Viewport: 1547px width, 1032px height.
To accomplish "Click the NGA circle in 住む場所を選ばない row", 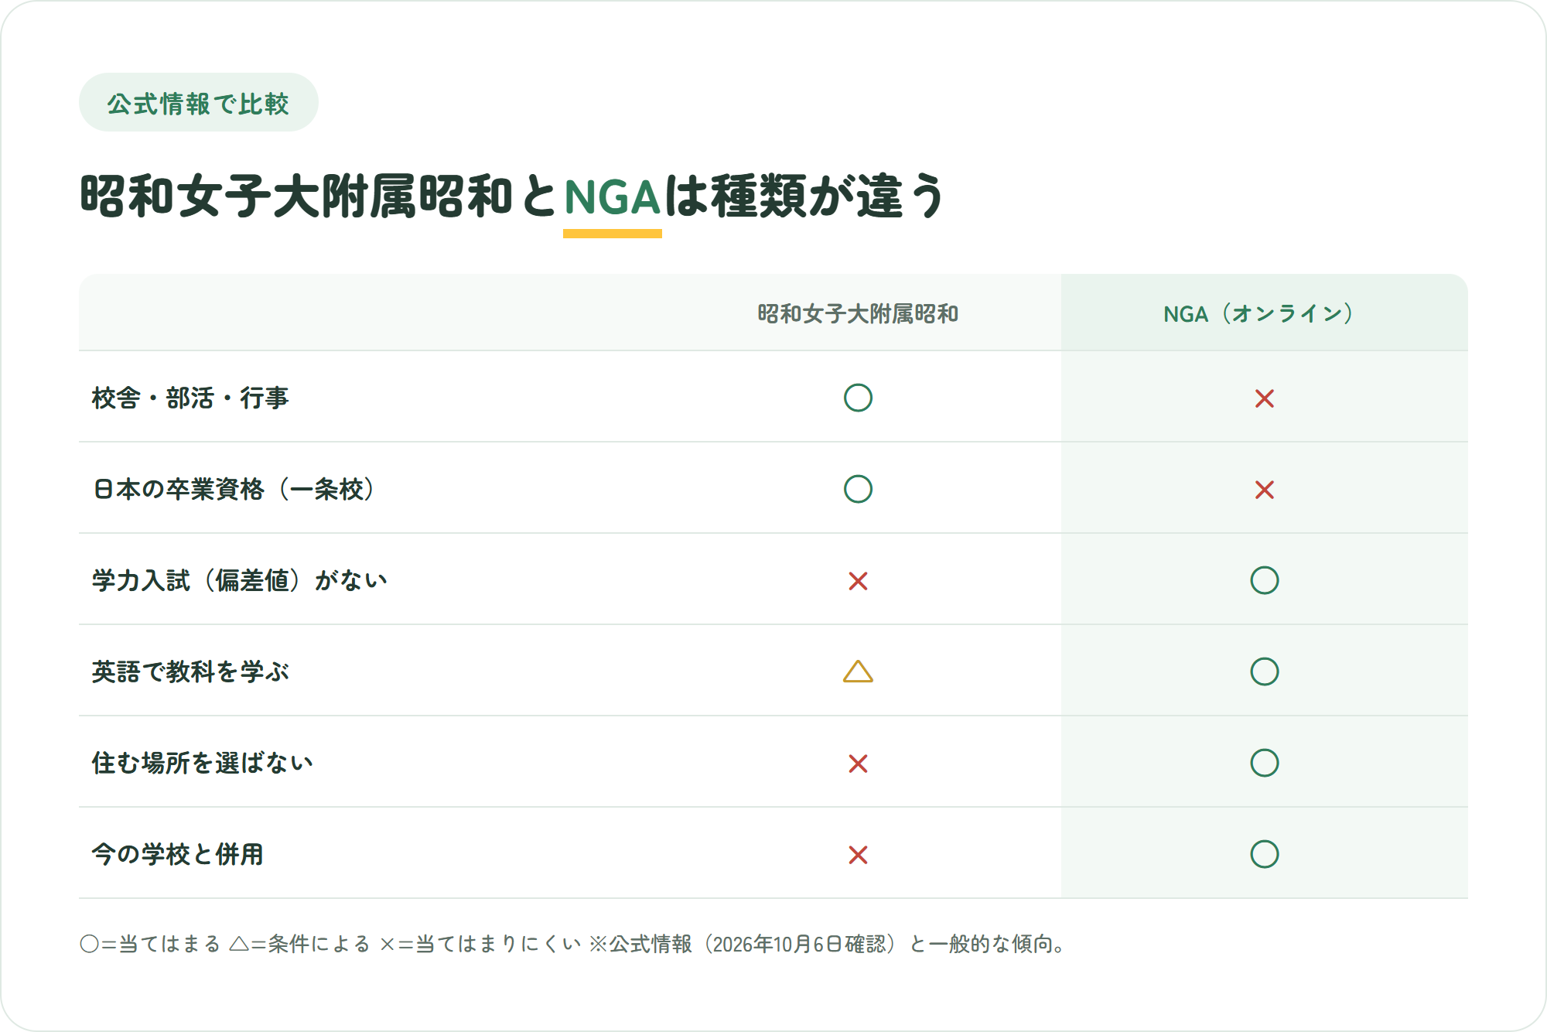I will (x=1265, y=763).
